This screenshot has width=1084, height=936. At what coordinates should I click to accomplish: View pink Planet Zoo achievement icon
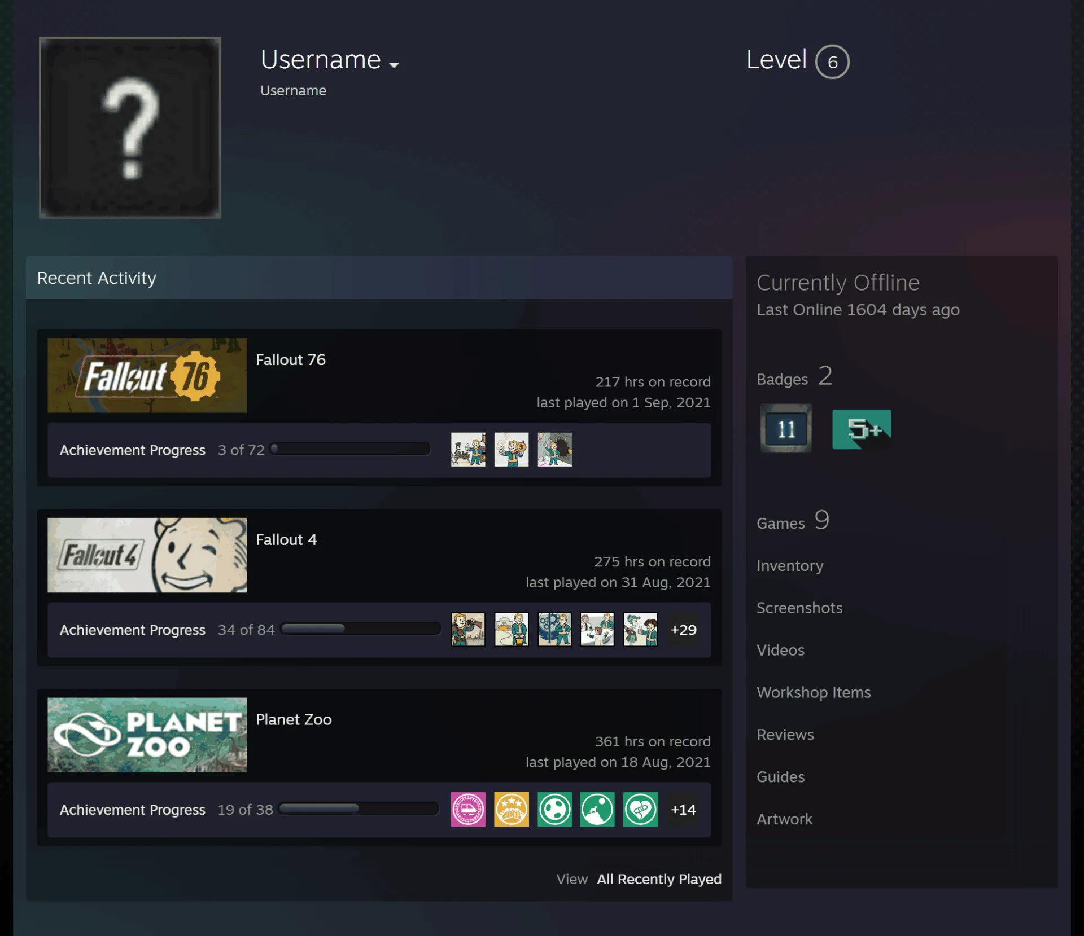point(468,809)
